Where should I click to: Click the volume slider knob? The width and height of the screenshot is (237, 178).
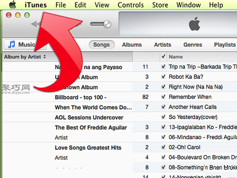[x=107, y=25]
